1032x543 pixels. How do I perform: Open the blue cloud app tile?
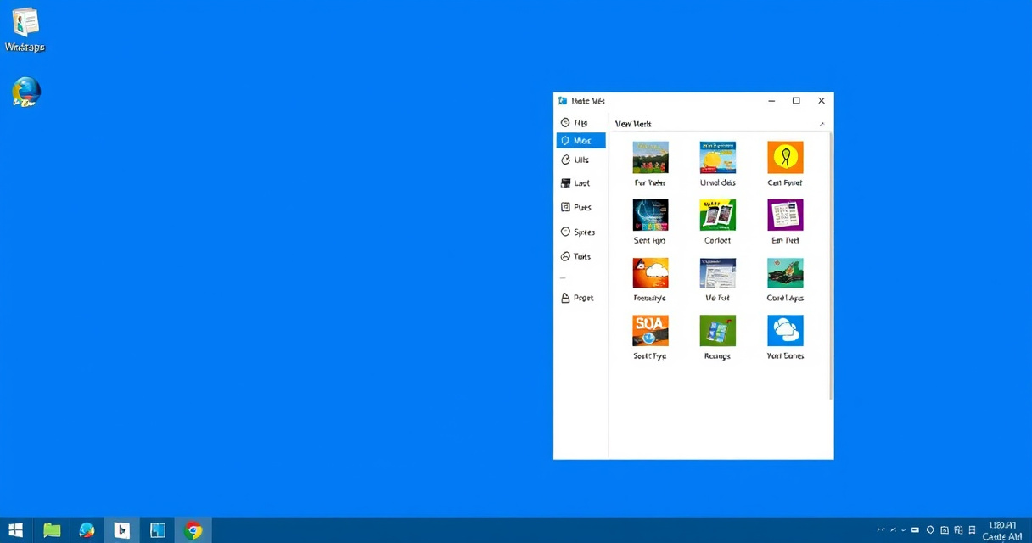tap(785, 331)
